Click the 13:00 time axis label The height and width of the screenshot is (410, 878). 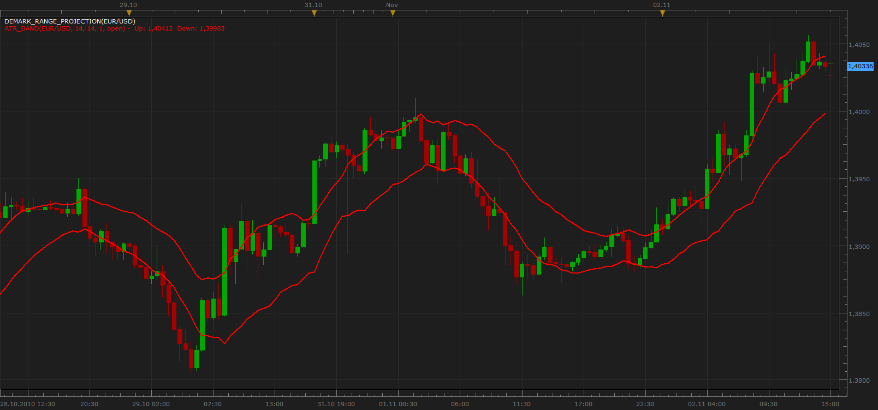(x=274, y=404)
